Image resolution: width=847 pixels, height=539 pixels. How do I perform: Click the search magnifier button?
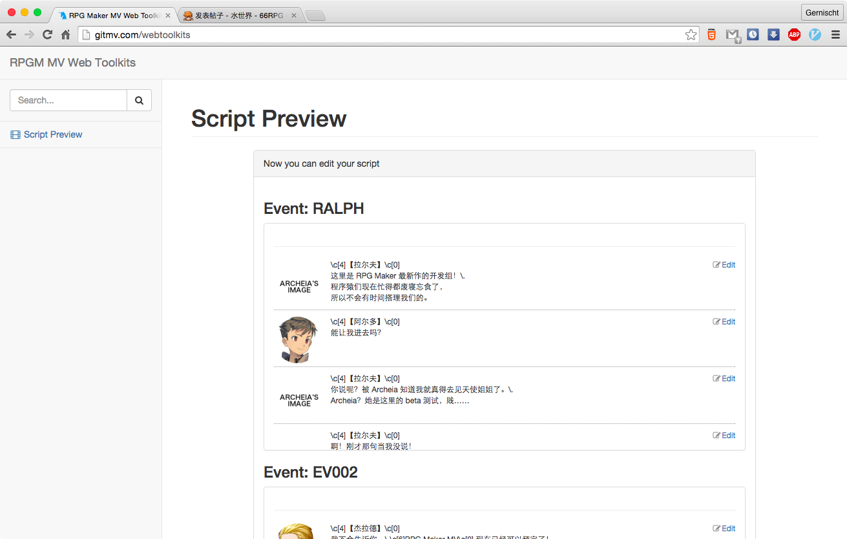click(139, 100)
